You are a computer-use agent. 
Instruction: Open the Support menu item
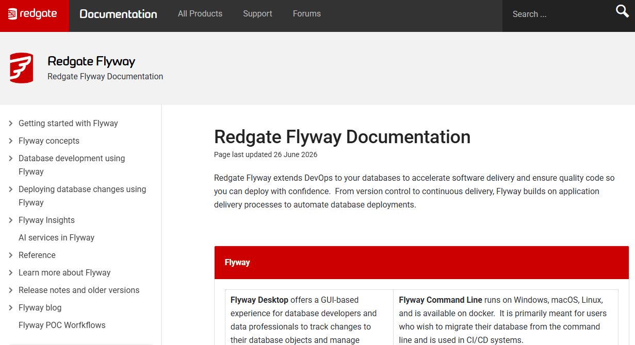pyautogui.click(x=257, y=14)
